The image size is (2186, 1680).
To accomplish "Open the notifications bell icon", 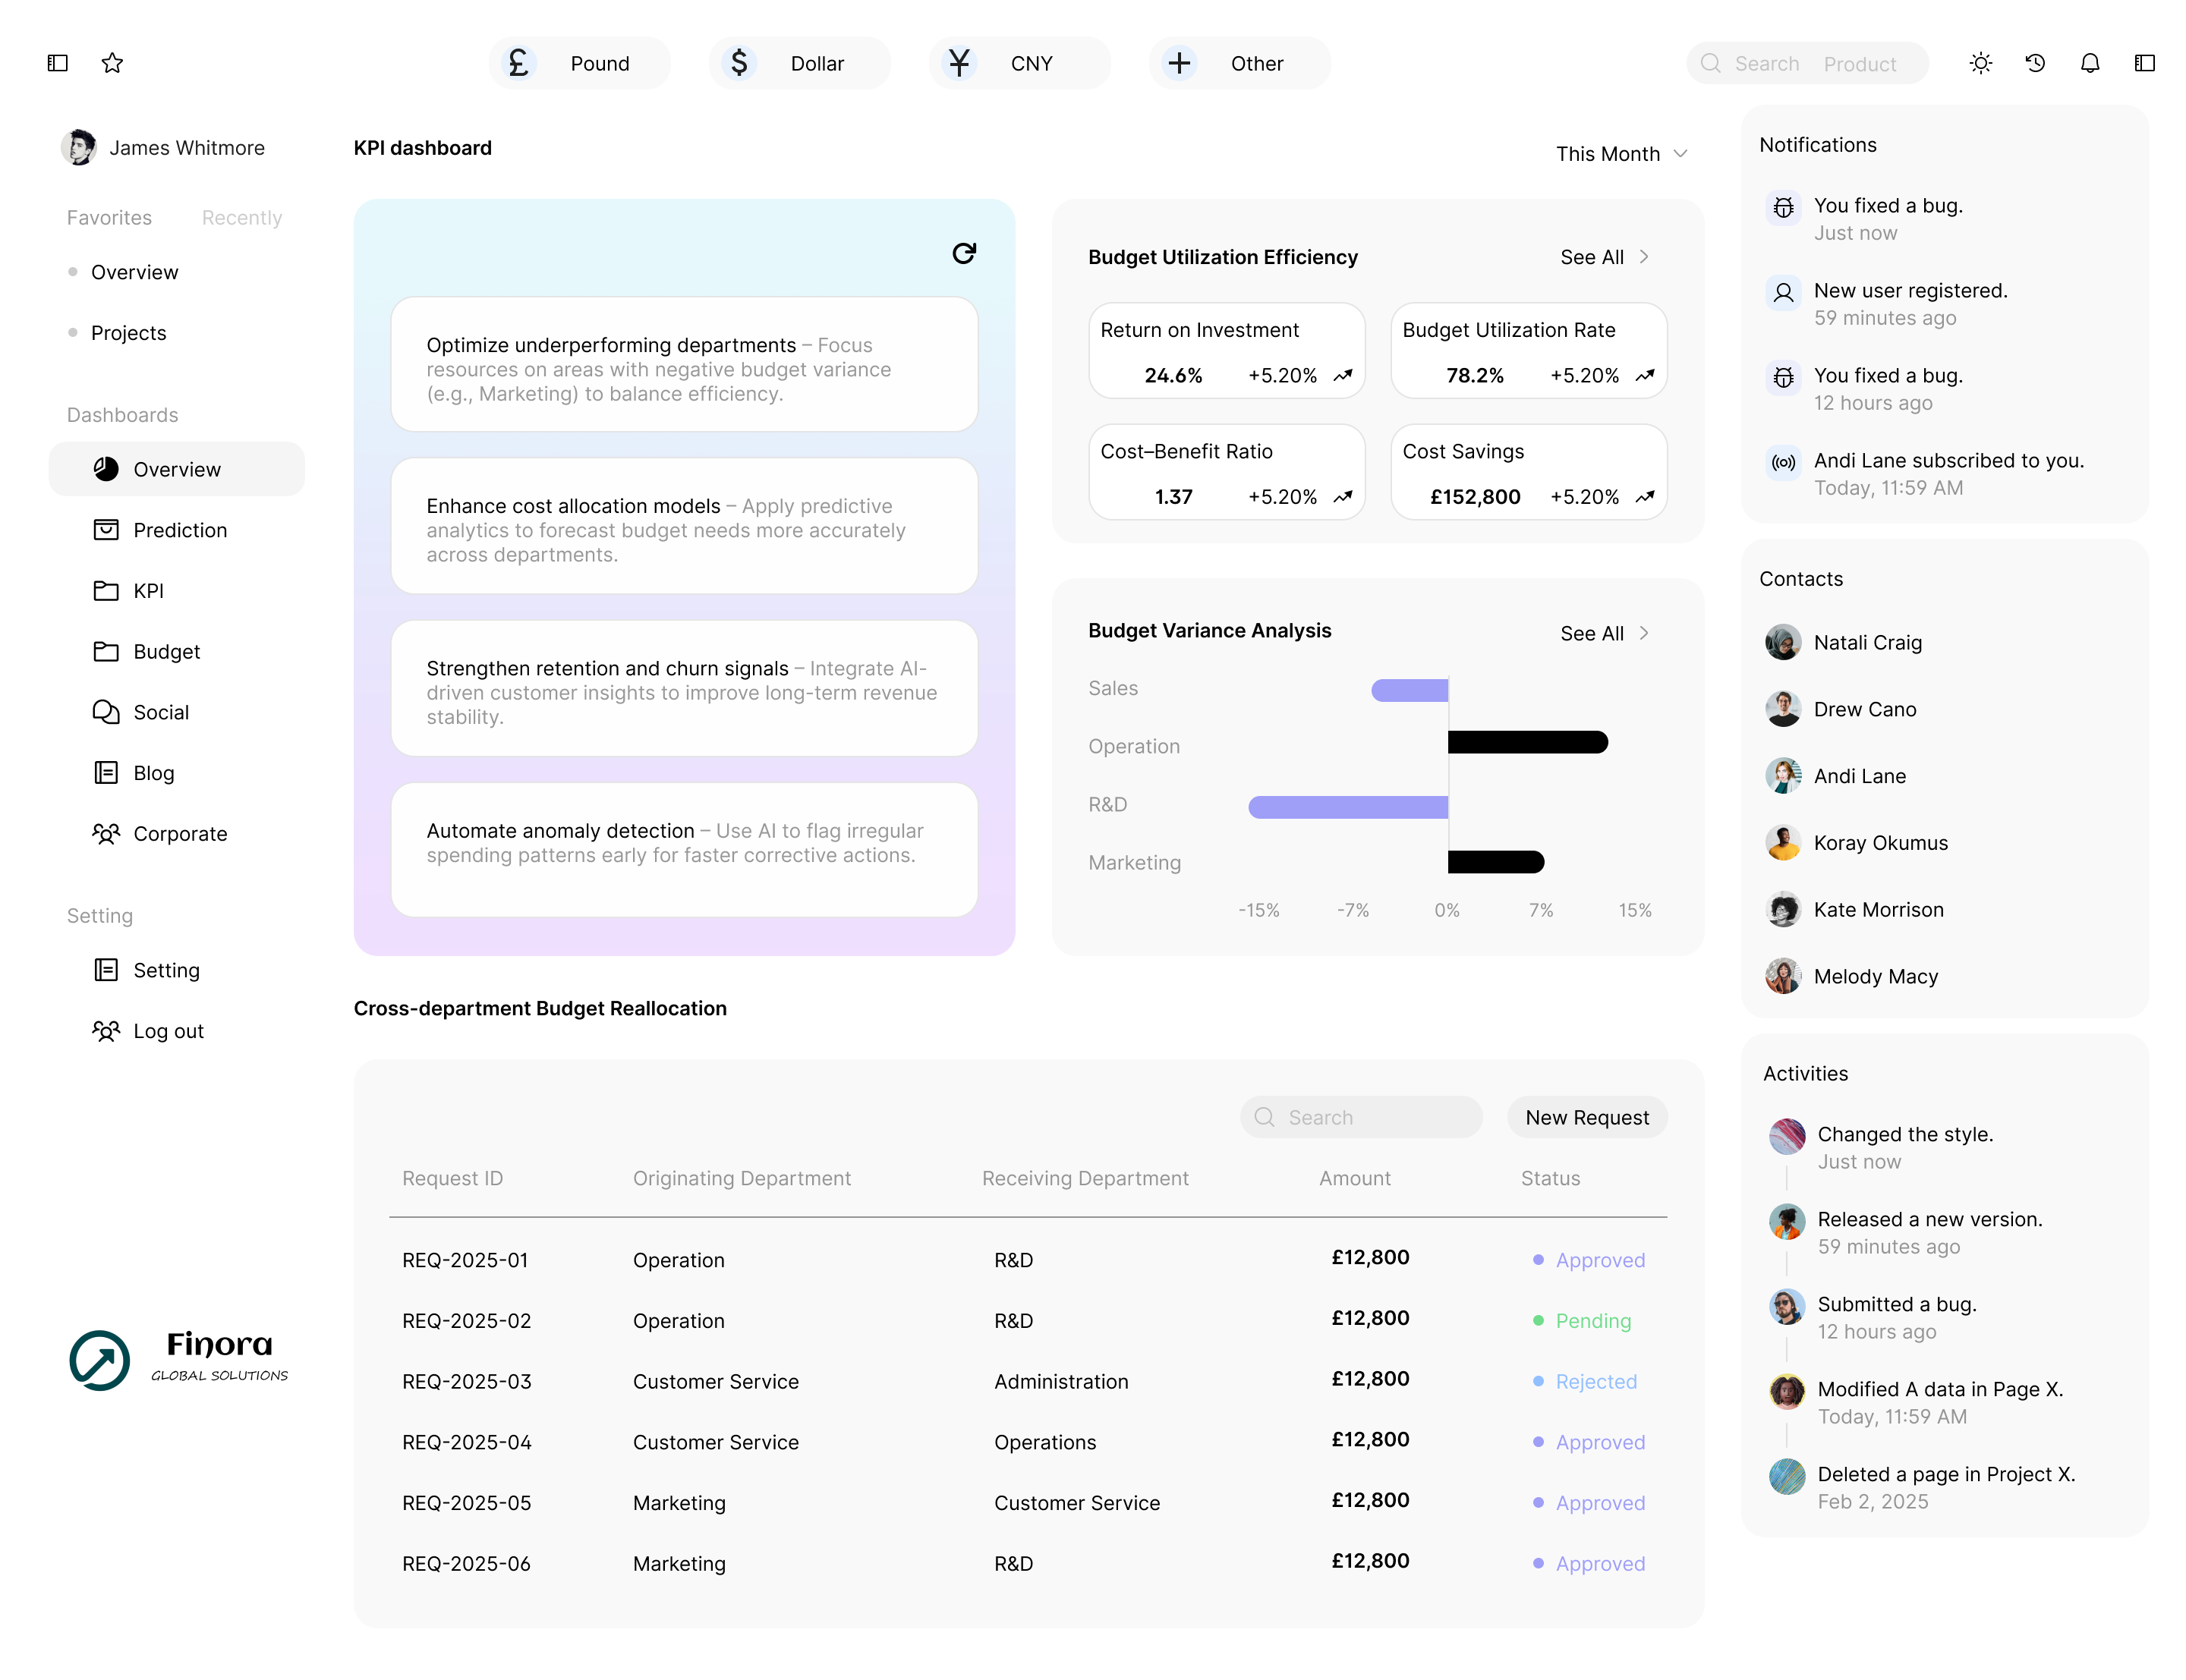I will (x=2089, y=63).
